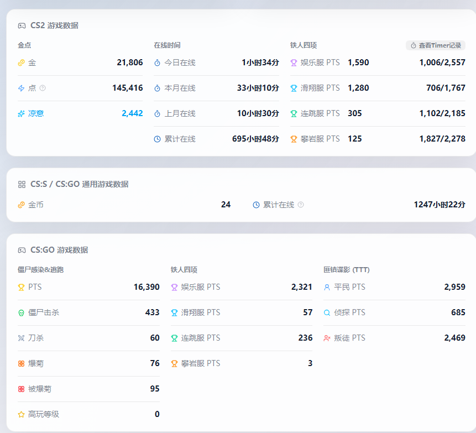This screenshot has width=476, height=433.
Task: Click the orange trophy beside CS:GO 攀岩服 PTS
Action: [x=174, y=363]
